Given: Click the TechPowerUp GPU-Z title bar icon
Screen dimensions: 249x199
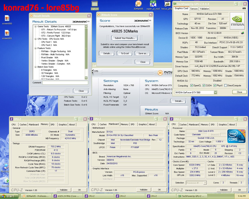Looking at the screenshot, I should [175, 4].
